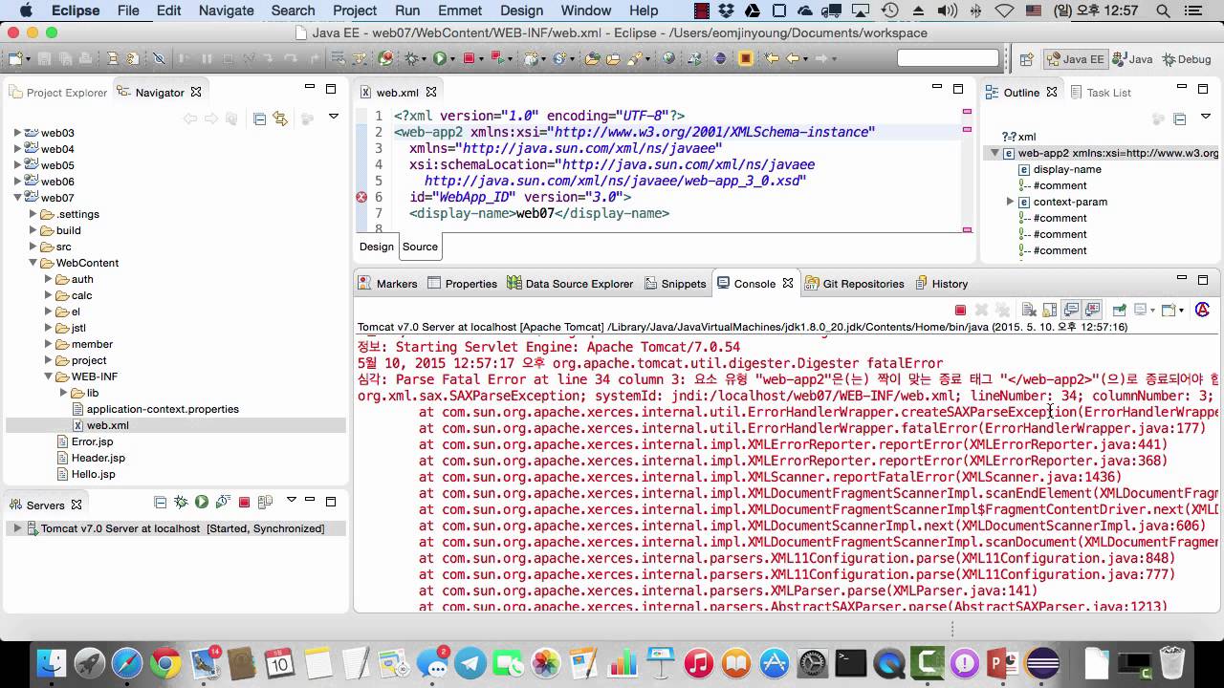Start the server in debug mode
Viewport: 1224px width, 688px height.
(181, 502)
